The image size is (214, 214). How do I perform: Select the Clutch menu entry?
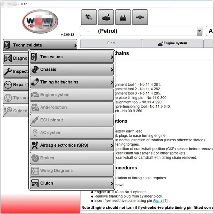[x=72, y=183]
